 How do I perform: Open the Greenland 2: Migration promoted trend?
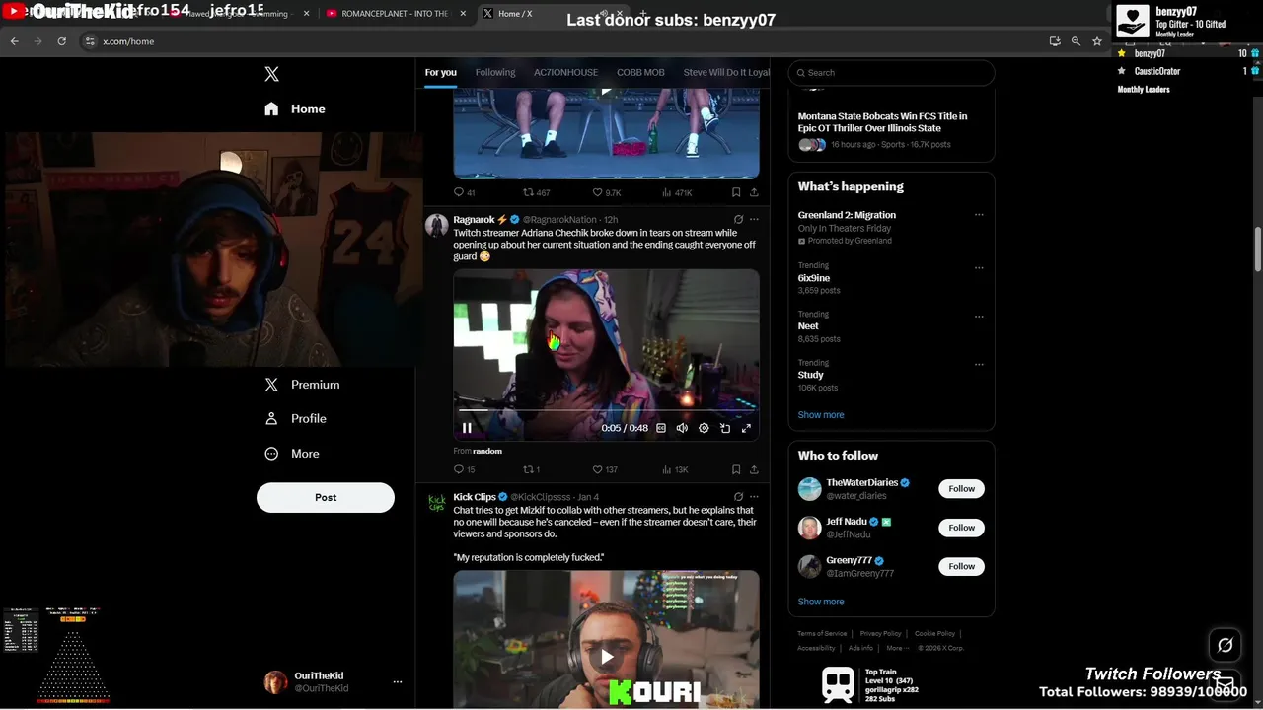(847, 215)
